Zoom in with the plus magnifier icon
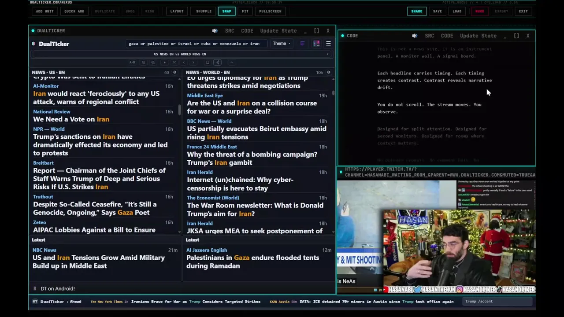564x317 pixels. [153, 63]
